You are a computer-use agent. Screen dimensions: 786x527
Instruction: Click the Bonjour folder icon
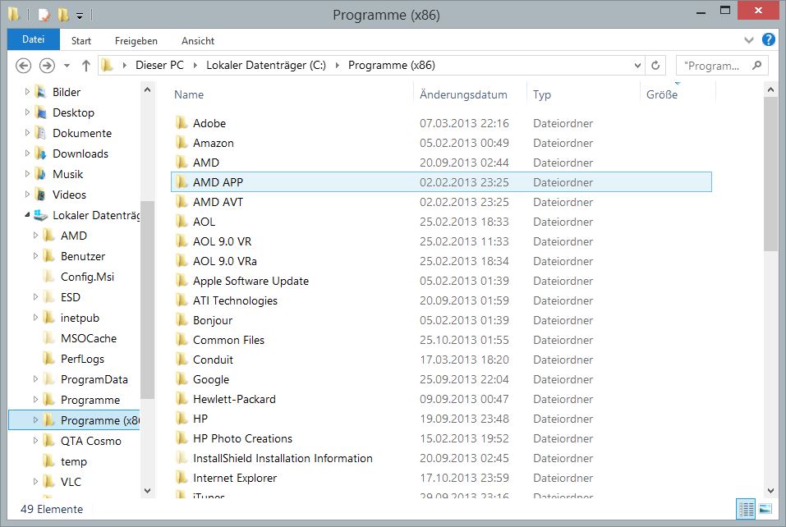tap(182, 320)
